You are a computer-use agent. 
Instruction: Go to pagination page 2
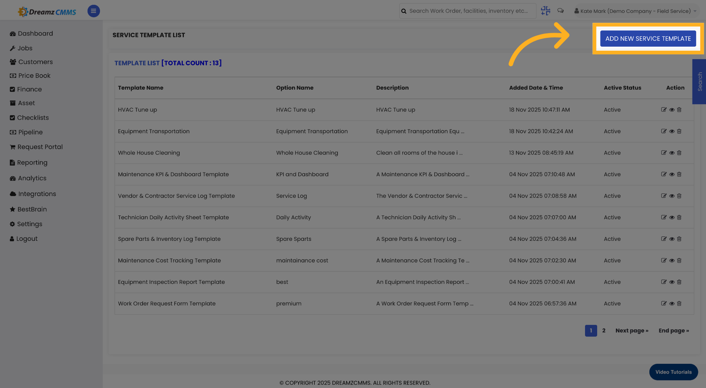604,330
